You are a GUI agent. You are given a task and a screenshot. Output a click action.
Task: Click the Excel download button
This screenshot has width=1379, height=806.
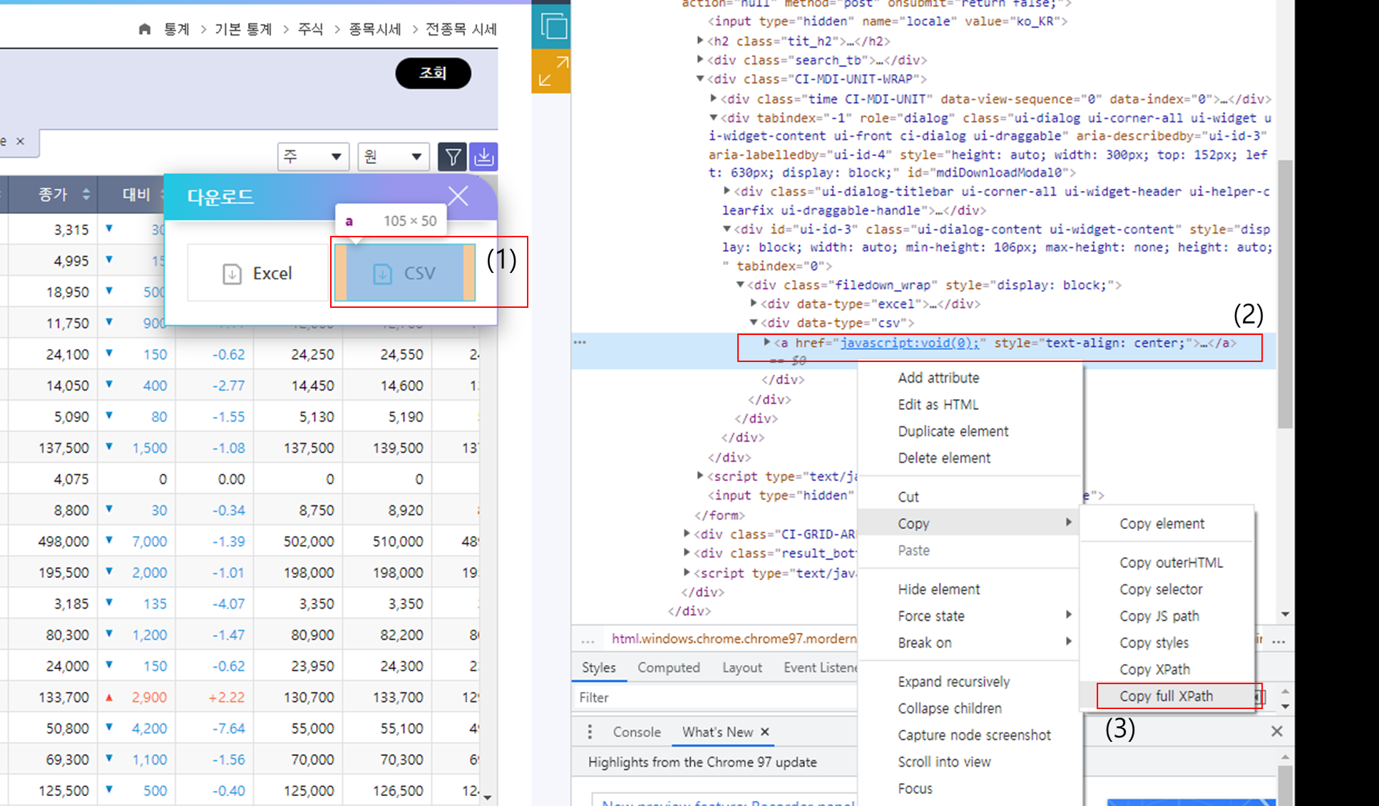(x=257, y=273)
